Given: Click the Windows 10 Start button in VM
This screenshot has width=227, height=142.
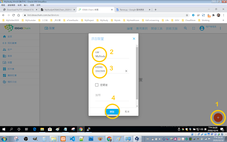Looking at the screenshot, I should (x=4, y=129).
